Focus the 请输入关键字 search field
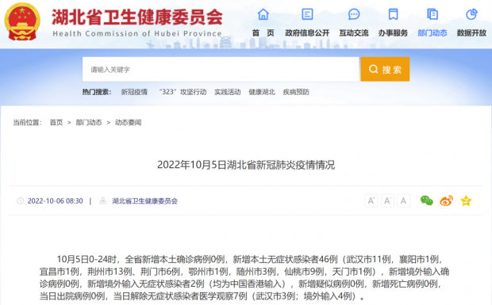Screen dimensions: 492x305 [x=221, y=69]
